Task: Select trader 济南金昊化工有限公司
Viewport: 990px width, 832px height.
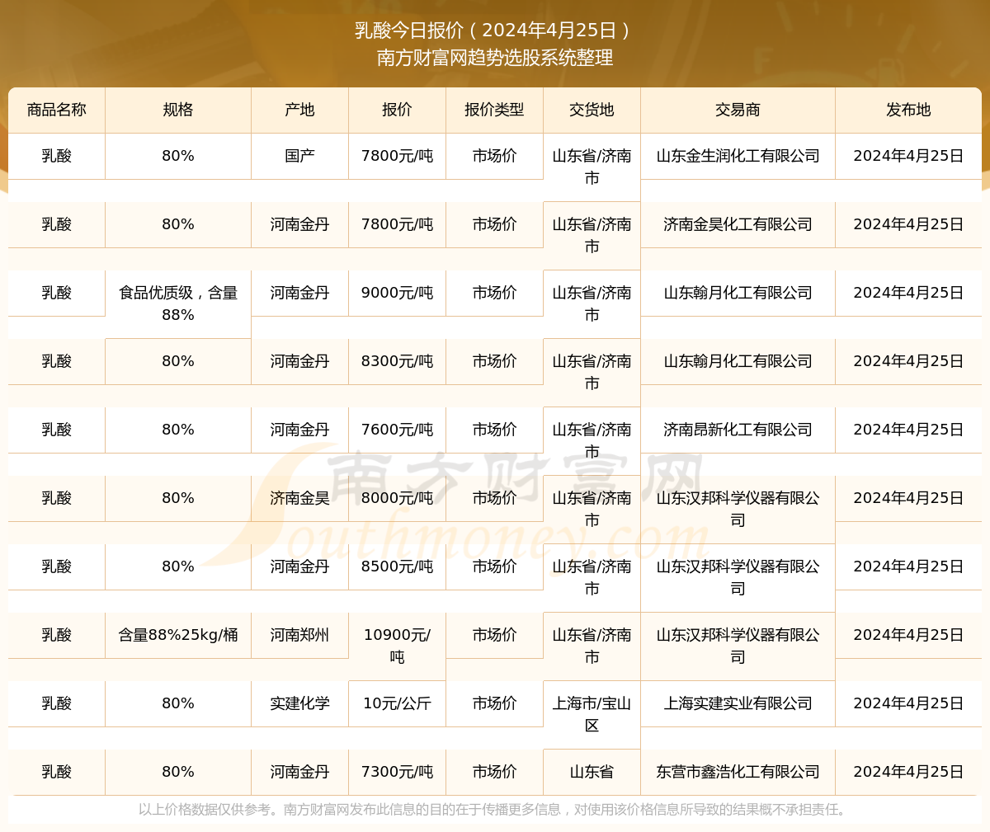Action: point(738,224)
